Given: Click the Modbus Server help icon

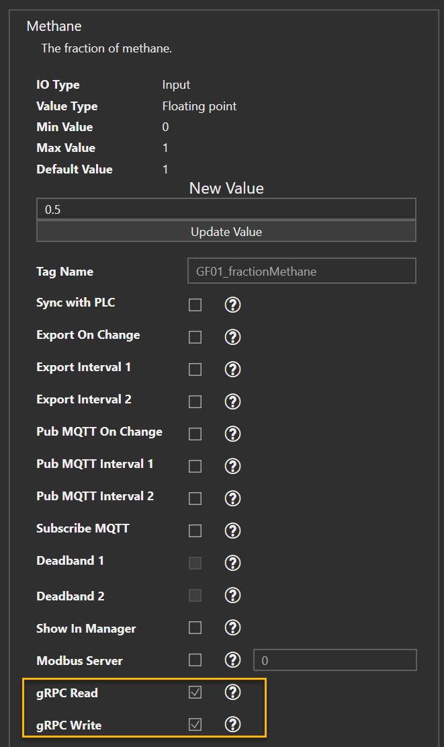Looking at the screenshot, I should [232, 660].
